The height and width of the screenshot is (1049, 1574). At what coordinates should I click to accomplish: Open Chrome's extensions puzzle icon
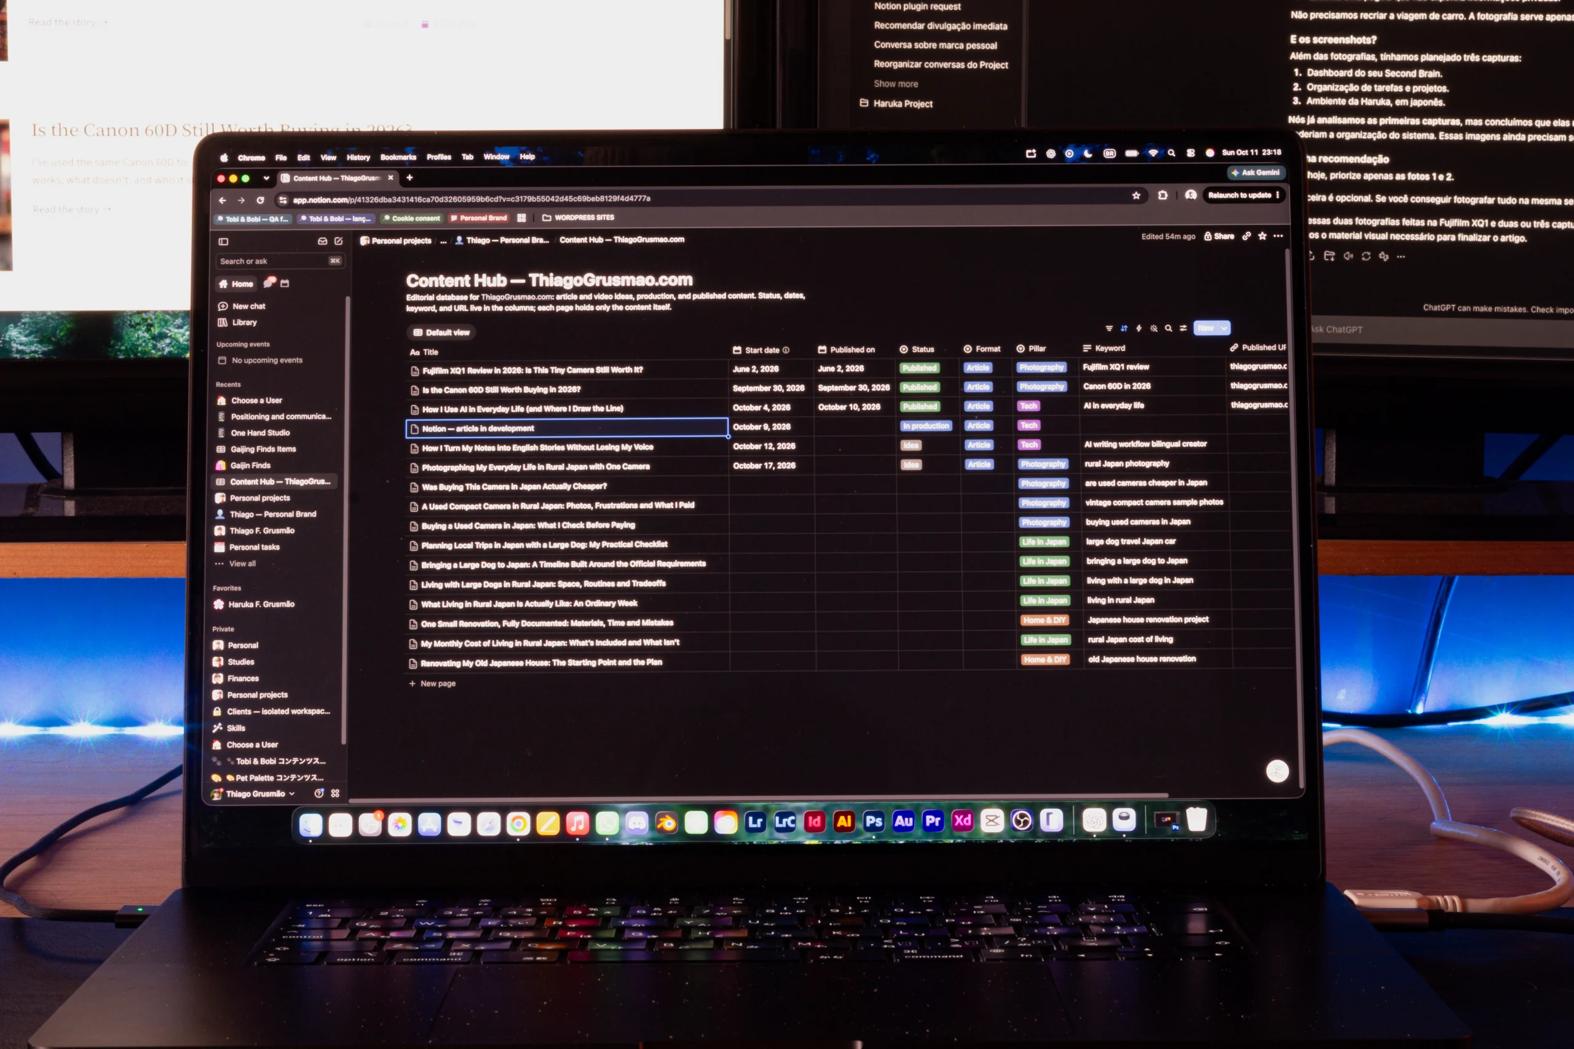(x=1163, y=195)
